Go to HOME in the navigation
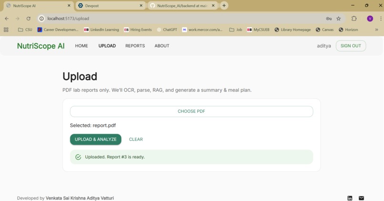The image size is (384, 201). point(81,46)
